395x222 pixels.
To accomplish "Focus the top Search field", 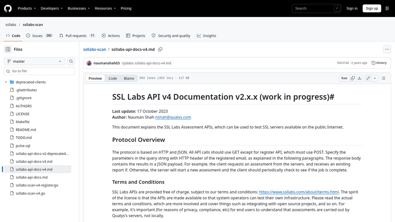I will point(317,8).
